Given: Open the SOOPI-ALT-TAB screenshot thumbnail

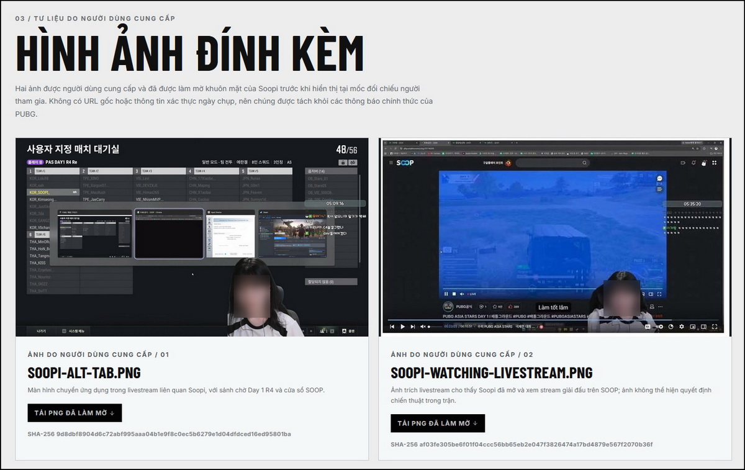Looking at the screenshot, I should point(192,237).
